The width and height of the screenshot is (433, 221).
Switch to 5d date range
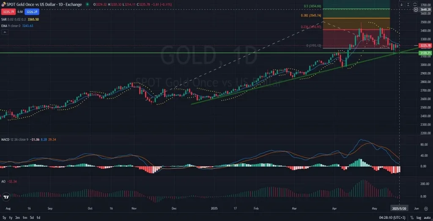point(32,218)
